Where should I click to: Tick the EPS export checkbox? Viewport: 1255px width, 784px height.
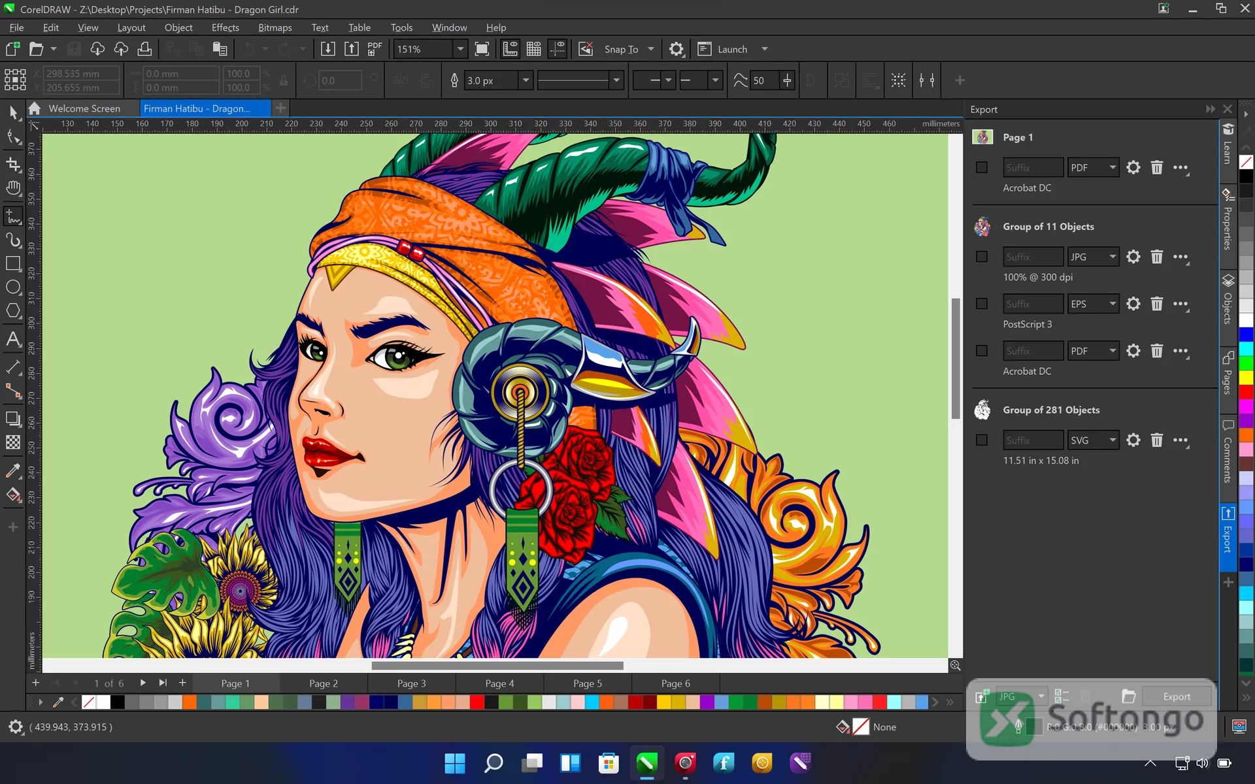click(x=982, y=304)
